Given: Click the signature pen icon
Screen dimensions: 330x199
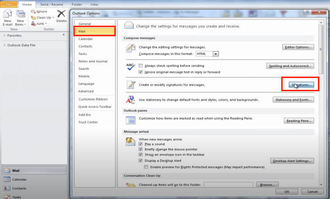Looking at the screenshot, I should tap(131, 85).
